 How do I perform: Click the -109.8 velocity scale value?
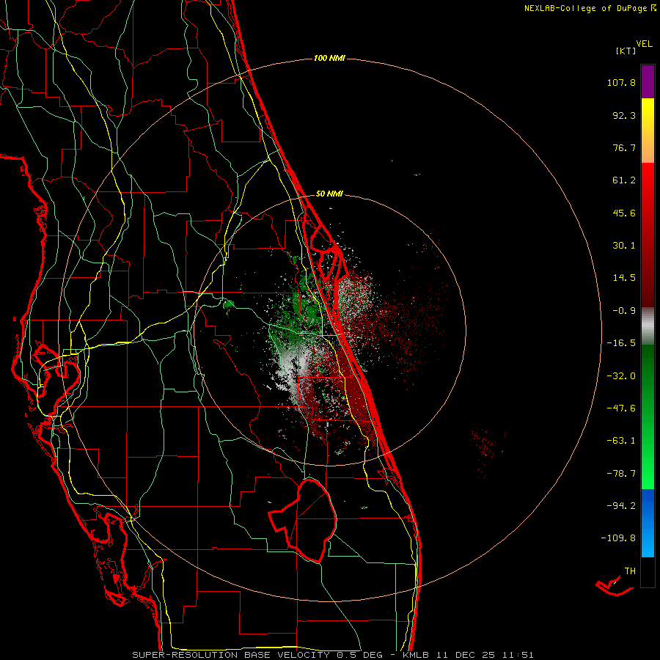pyautogui.click(x=618, y=538)
